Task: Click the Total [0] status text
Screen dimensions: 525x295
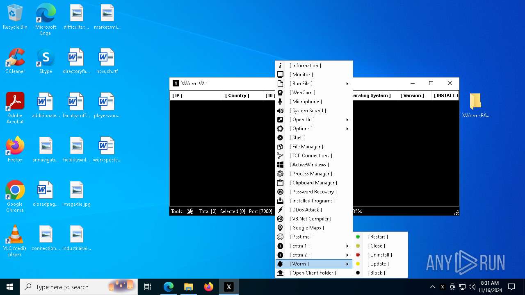Action: point(208,211)
